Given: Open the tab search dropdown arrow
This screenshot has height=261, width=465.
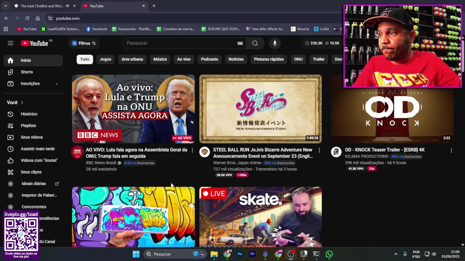Looking at the screenshot, I should pyautogui.click(x=5, y=6).
